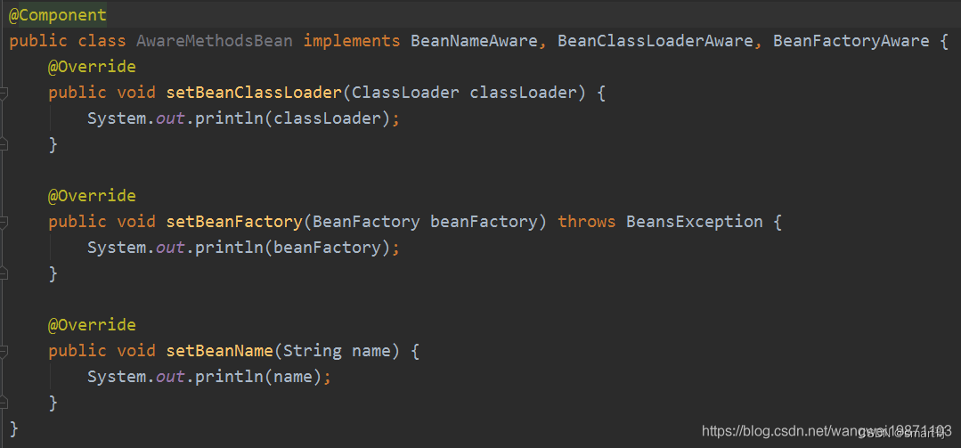Click fold end marker after setBeanName body
This screenshot has height=448, width=961.
click(3, 403)
